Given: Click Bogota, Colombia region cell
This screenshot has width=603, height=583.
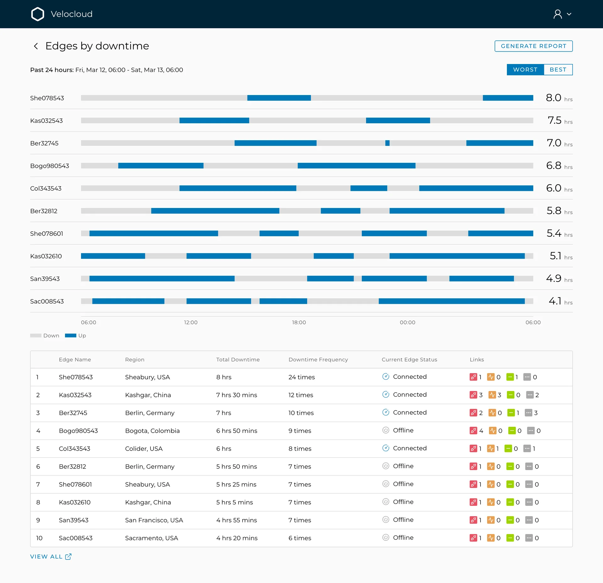Looking at the screenshot, I should pos(152,431).
